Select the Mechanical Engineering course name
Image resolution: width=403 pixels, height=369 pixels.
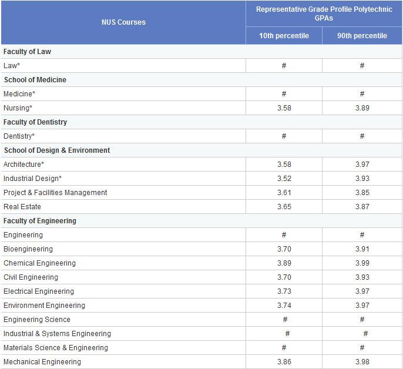click(x=42, y=362)
